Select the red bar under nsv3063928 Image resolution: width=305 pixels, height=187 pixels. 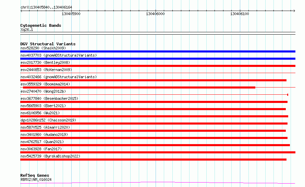click(x=158, y=152)
